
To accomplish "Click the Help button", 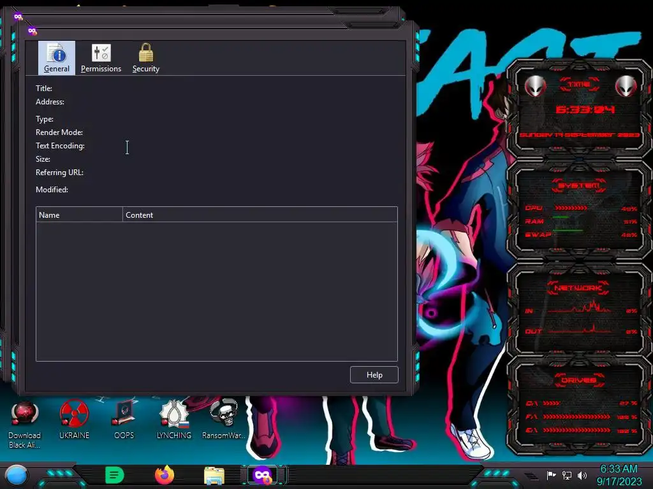I will 374,374.
